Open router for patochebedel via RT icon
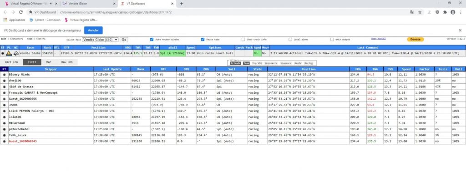Viewport: 466px width, 172px height. click(4, 129)
